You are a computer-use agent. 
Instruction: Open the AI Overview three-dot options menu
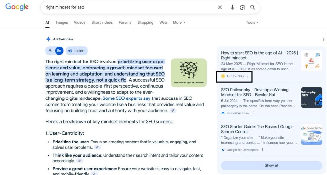(x=324, y=39)
